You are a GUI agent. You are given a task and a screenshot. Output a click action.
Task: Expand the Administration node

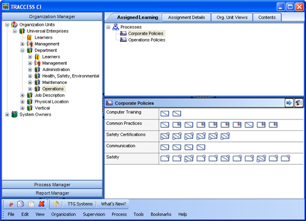[x=30, y=69]
